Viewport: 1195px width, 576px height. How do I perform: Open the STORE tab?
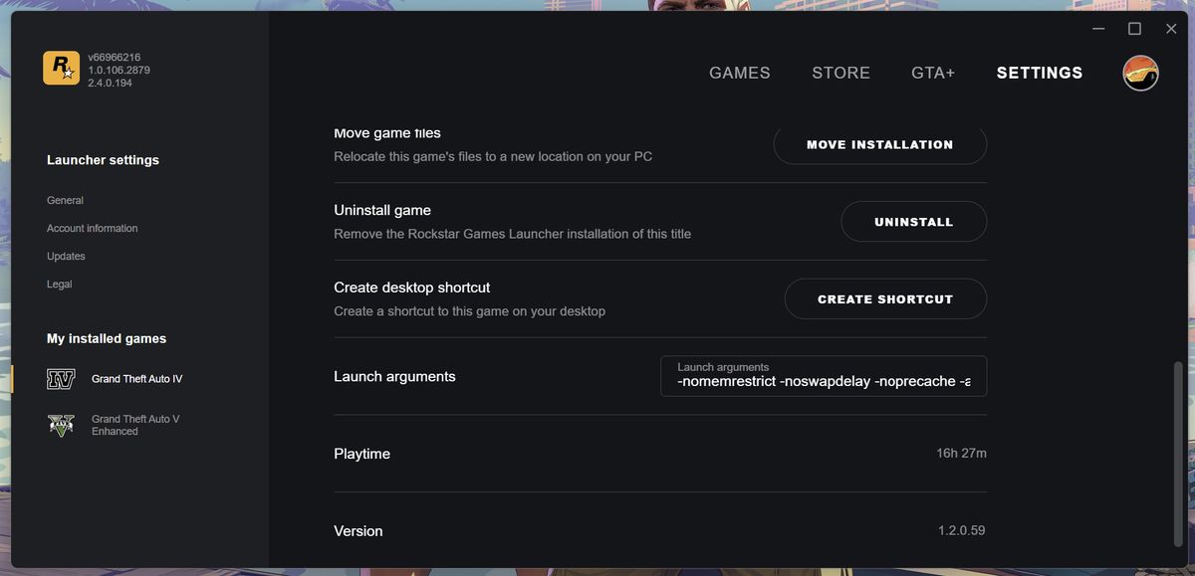pyautogui.click(x=841, y=73)
